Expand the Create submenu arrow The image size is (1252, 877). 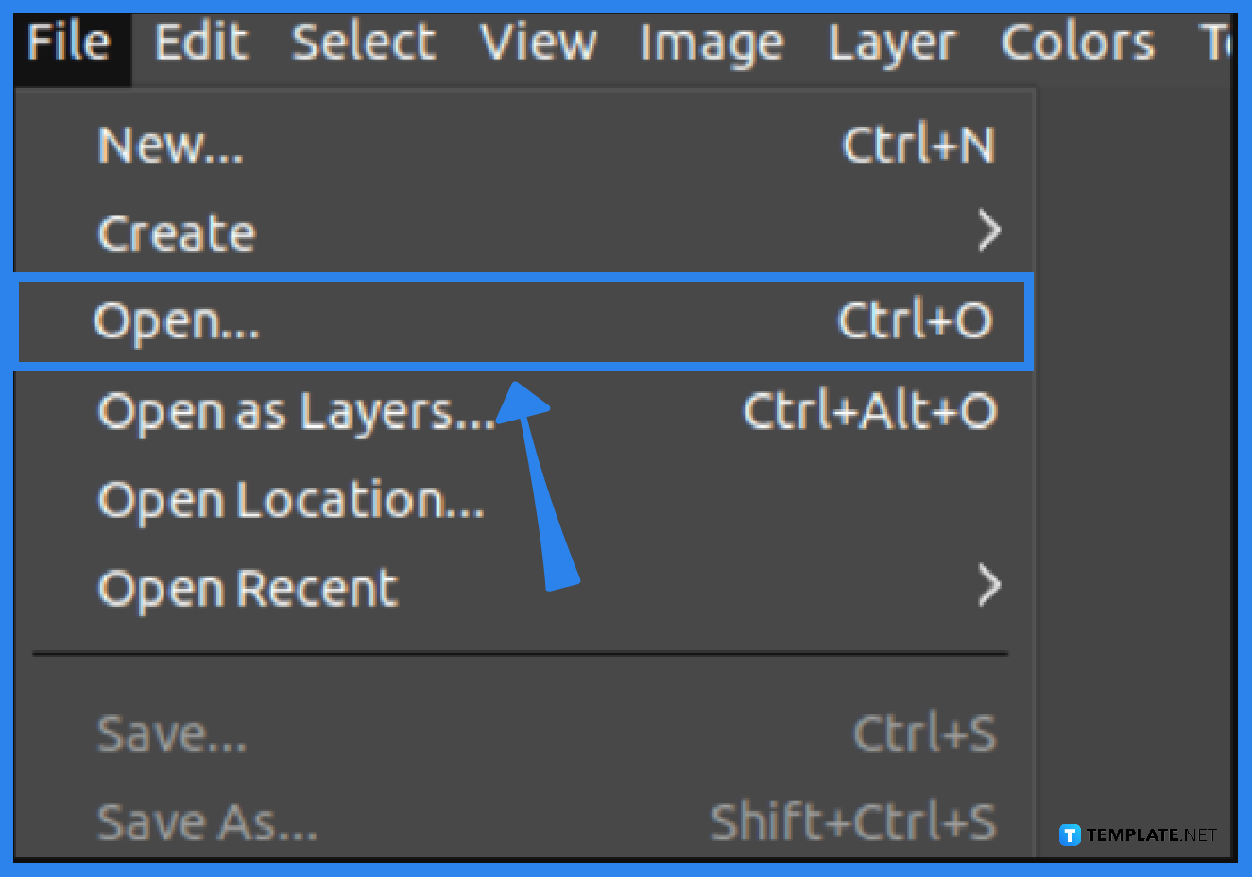(991, 230)
